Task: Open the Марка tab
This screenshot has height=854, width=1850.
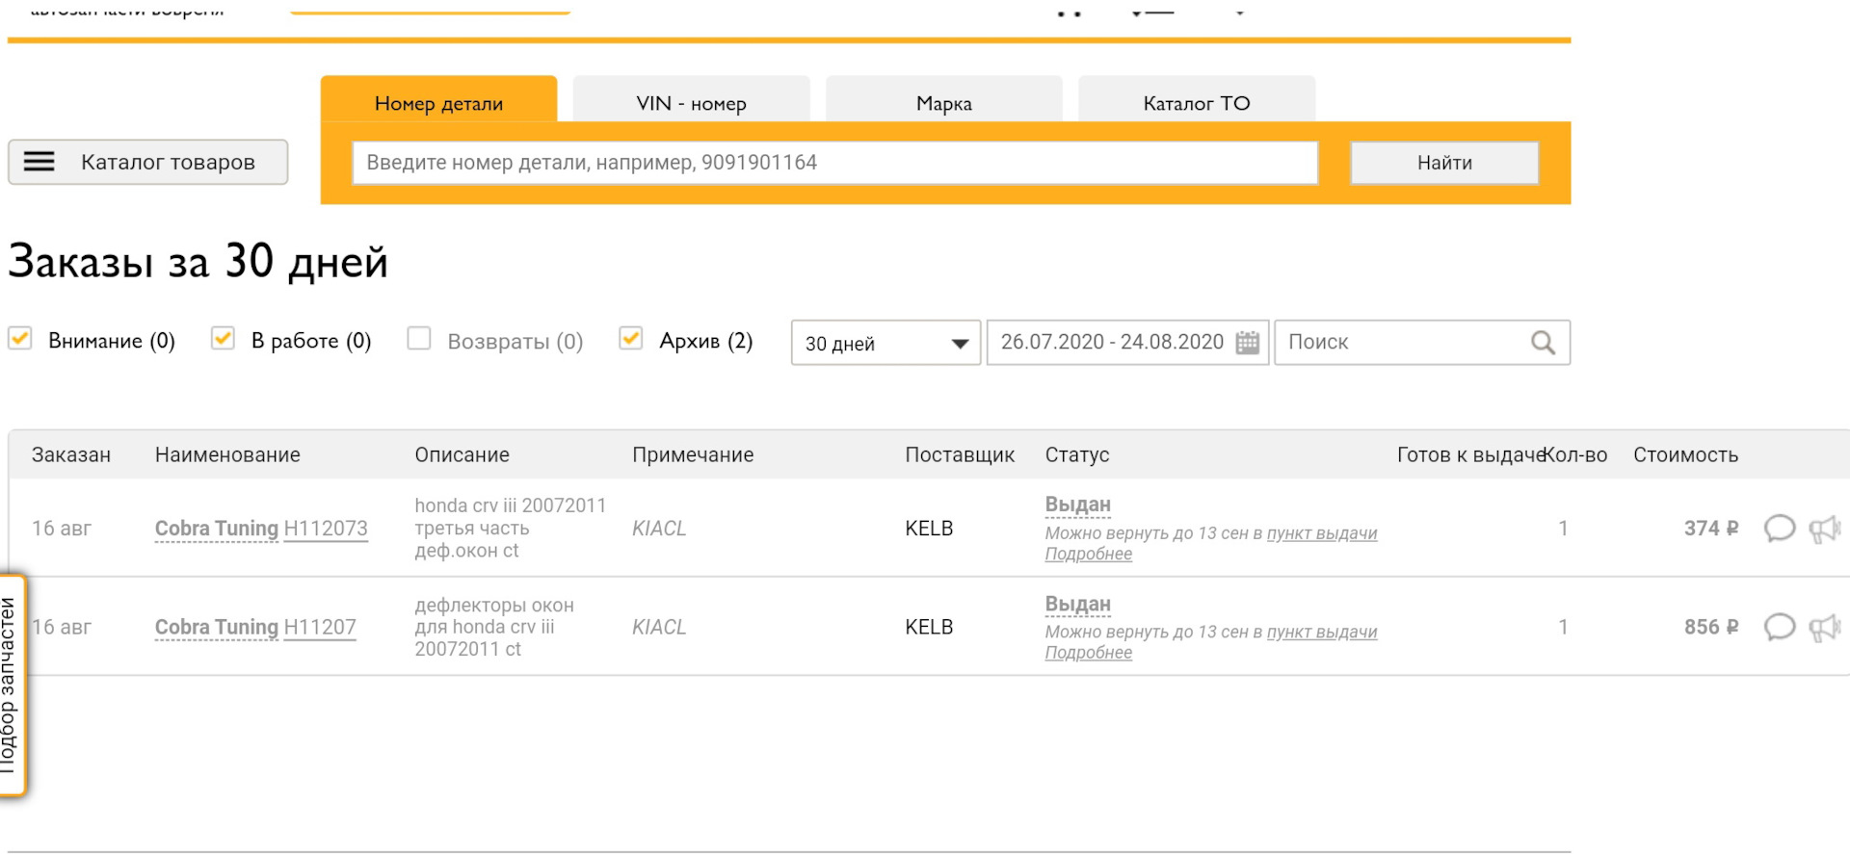Action: pyautogui.click(x=943, y=100)
